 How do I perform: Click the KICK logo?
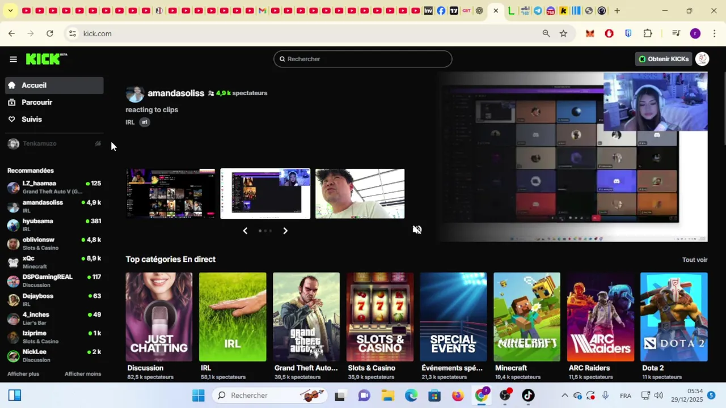(46, 59)
